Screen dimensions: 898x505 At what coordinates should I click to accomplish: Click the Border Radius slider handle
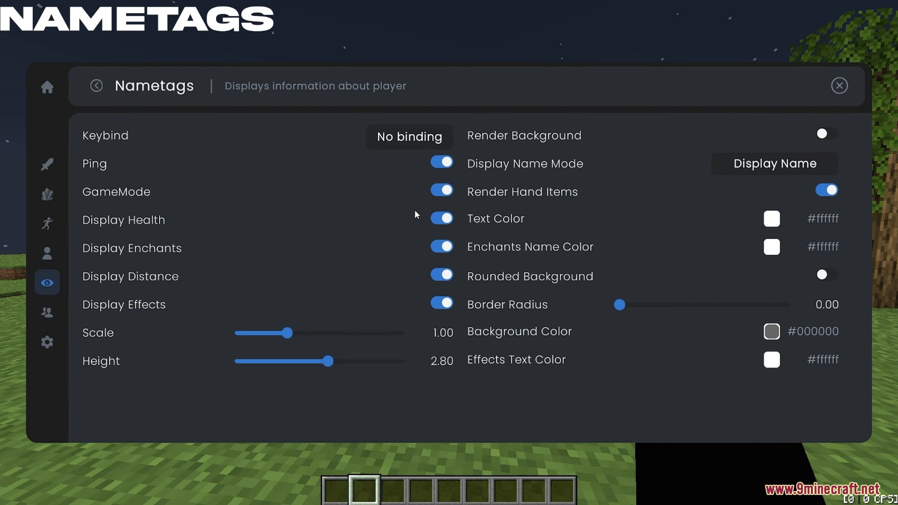pos(620,305)
